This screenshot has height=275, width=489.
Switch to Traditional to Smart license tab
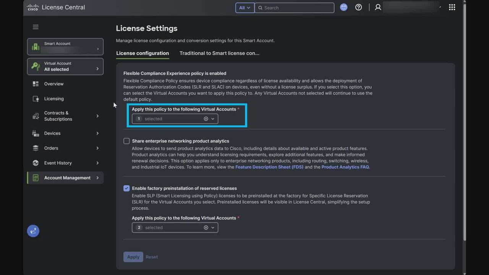pyautogui.click(x=219, y=53)
